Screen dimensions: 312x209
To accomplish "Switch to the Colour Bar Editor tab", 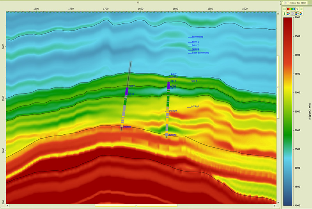I will point(299,3).
